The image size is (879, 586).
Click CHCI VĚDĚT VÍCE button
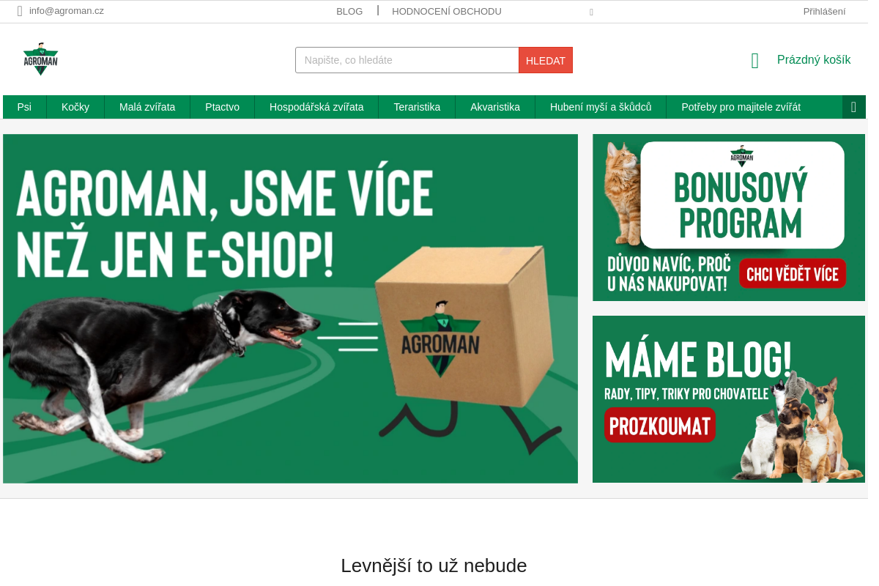pos(793,274)
